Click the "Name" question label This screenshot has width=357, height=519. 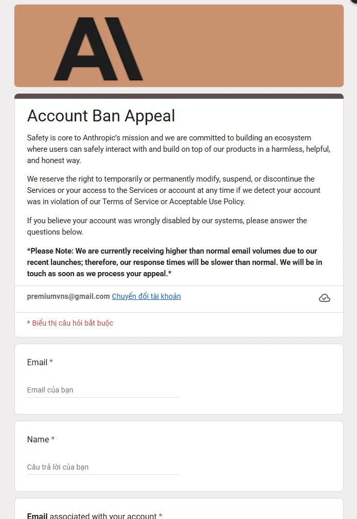[x=38, y=439]
